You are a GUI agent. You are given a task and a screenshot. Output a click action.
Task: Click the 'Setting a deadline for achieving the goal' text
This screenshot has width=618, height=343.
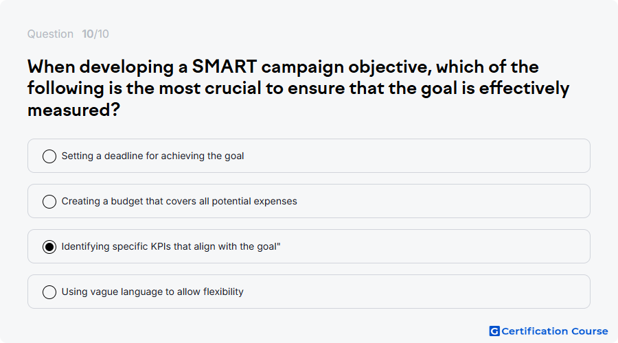(152, 156)
